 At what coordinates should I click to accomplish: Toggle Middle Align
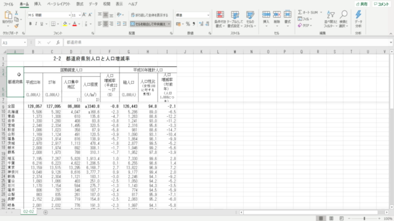pyautogui.click(x=105, y=15)
